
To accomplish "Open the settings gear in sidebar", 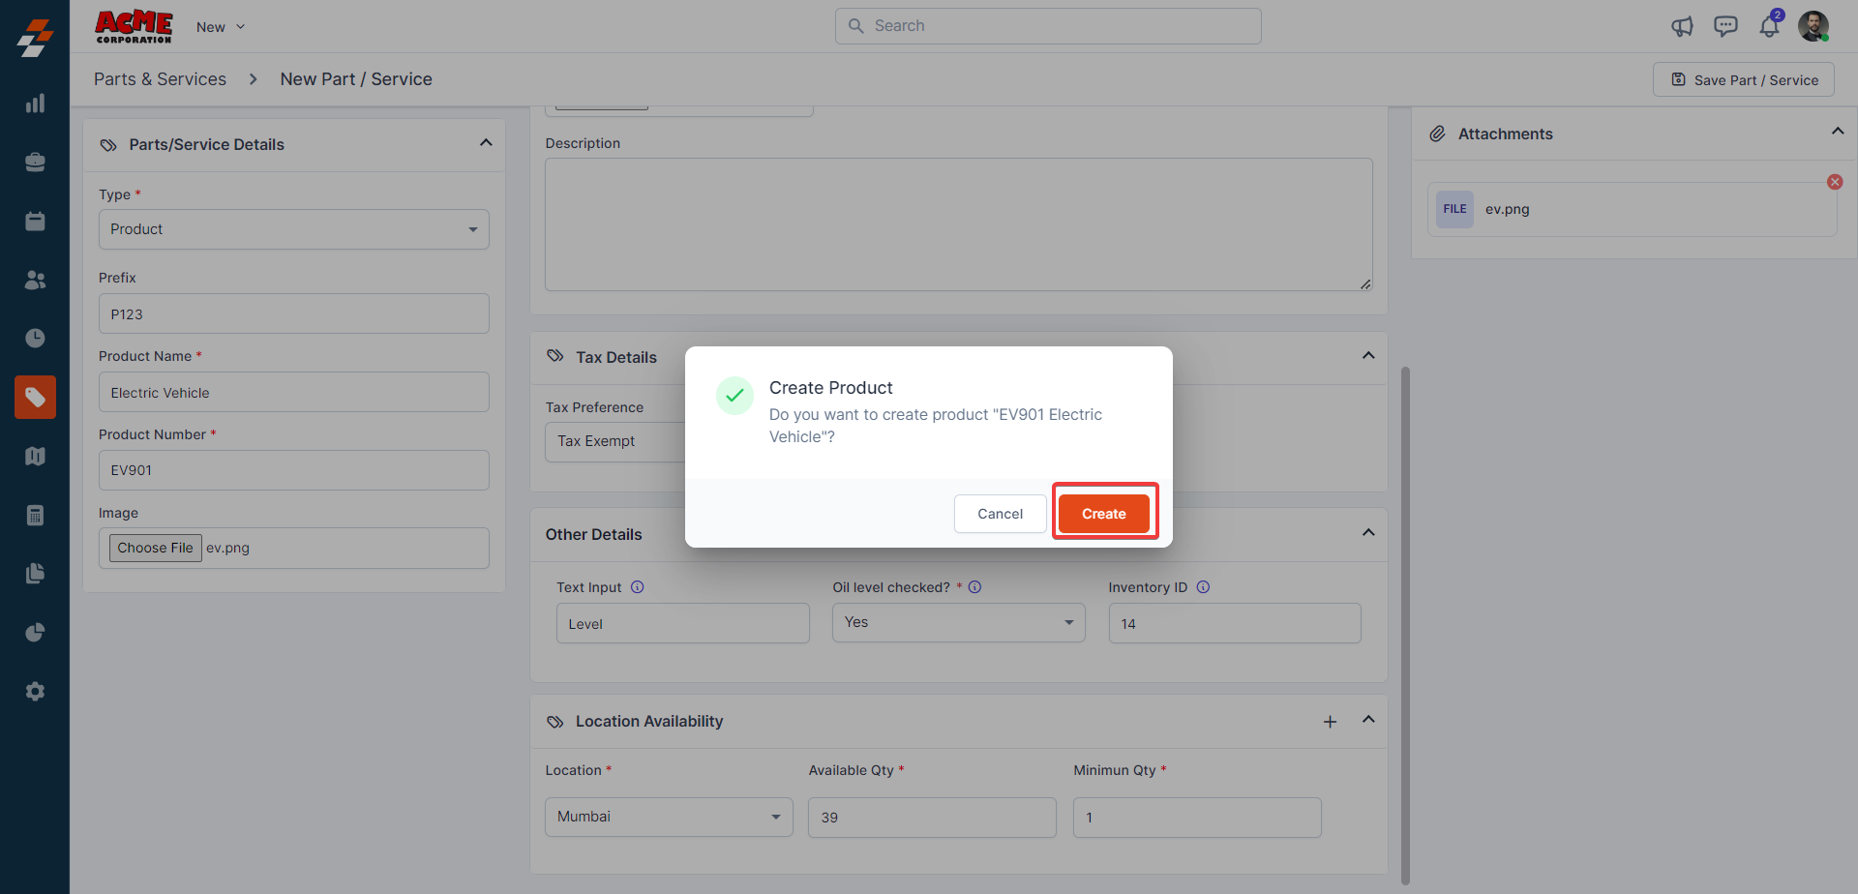I will click(x=35, y=692).
